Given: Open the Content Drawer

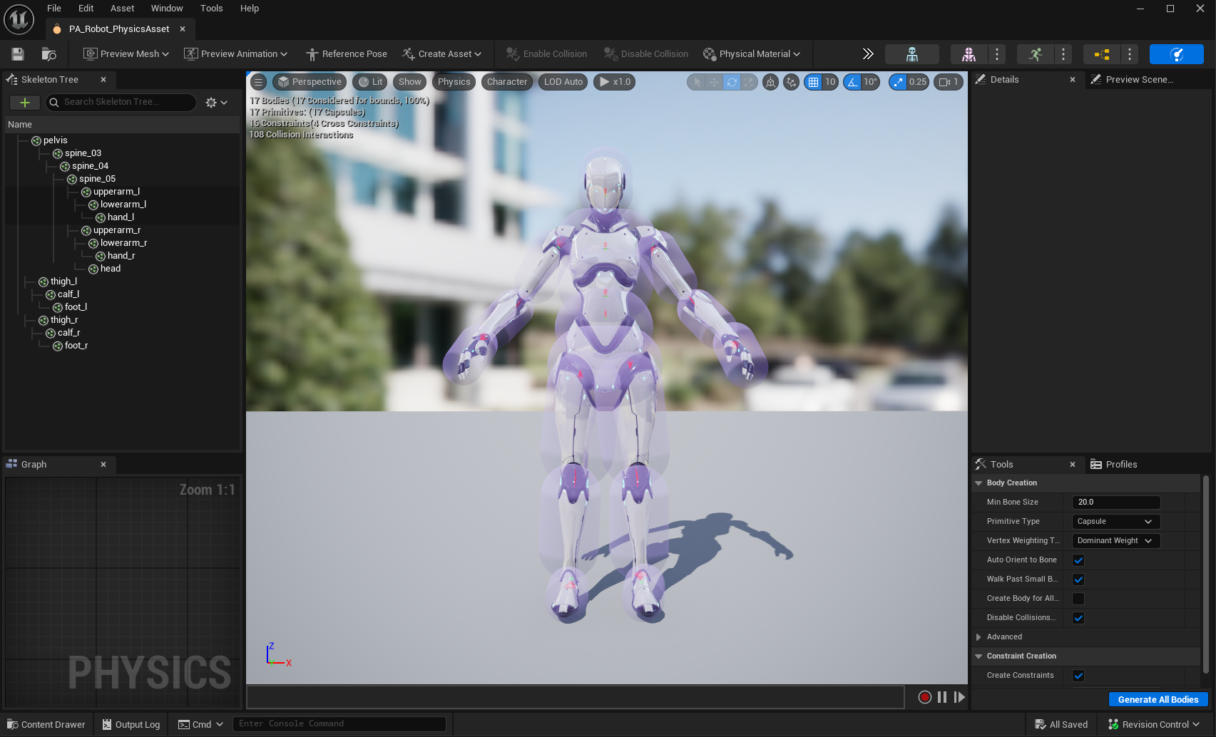Looking at the screenshot, I should (x=46, y=725).
